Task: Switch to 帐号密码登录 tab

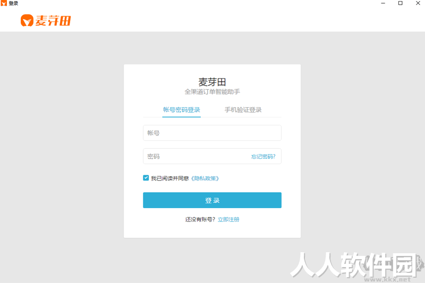Action: 181,110
